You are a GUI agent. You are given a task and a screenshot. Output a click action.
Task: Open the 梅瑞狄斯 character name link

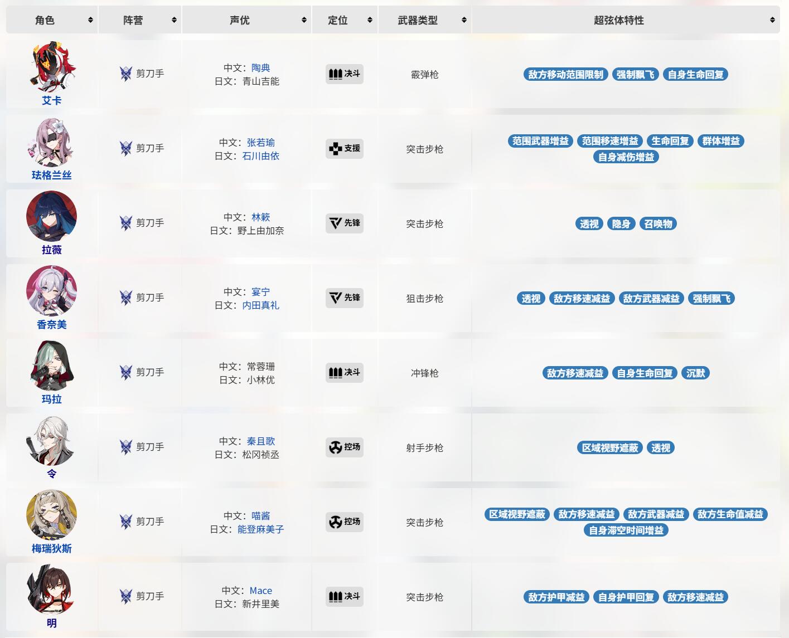click(51, 549)
